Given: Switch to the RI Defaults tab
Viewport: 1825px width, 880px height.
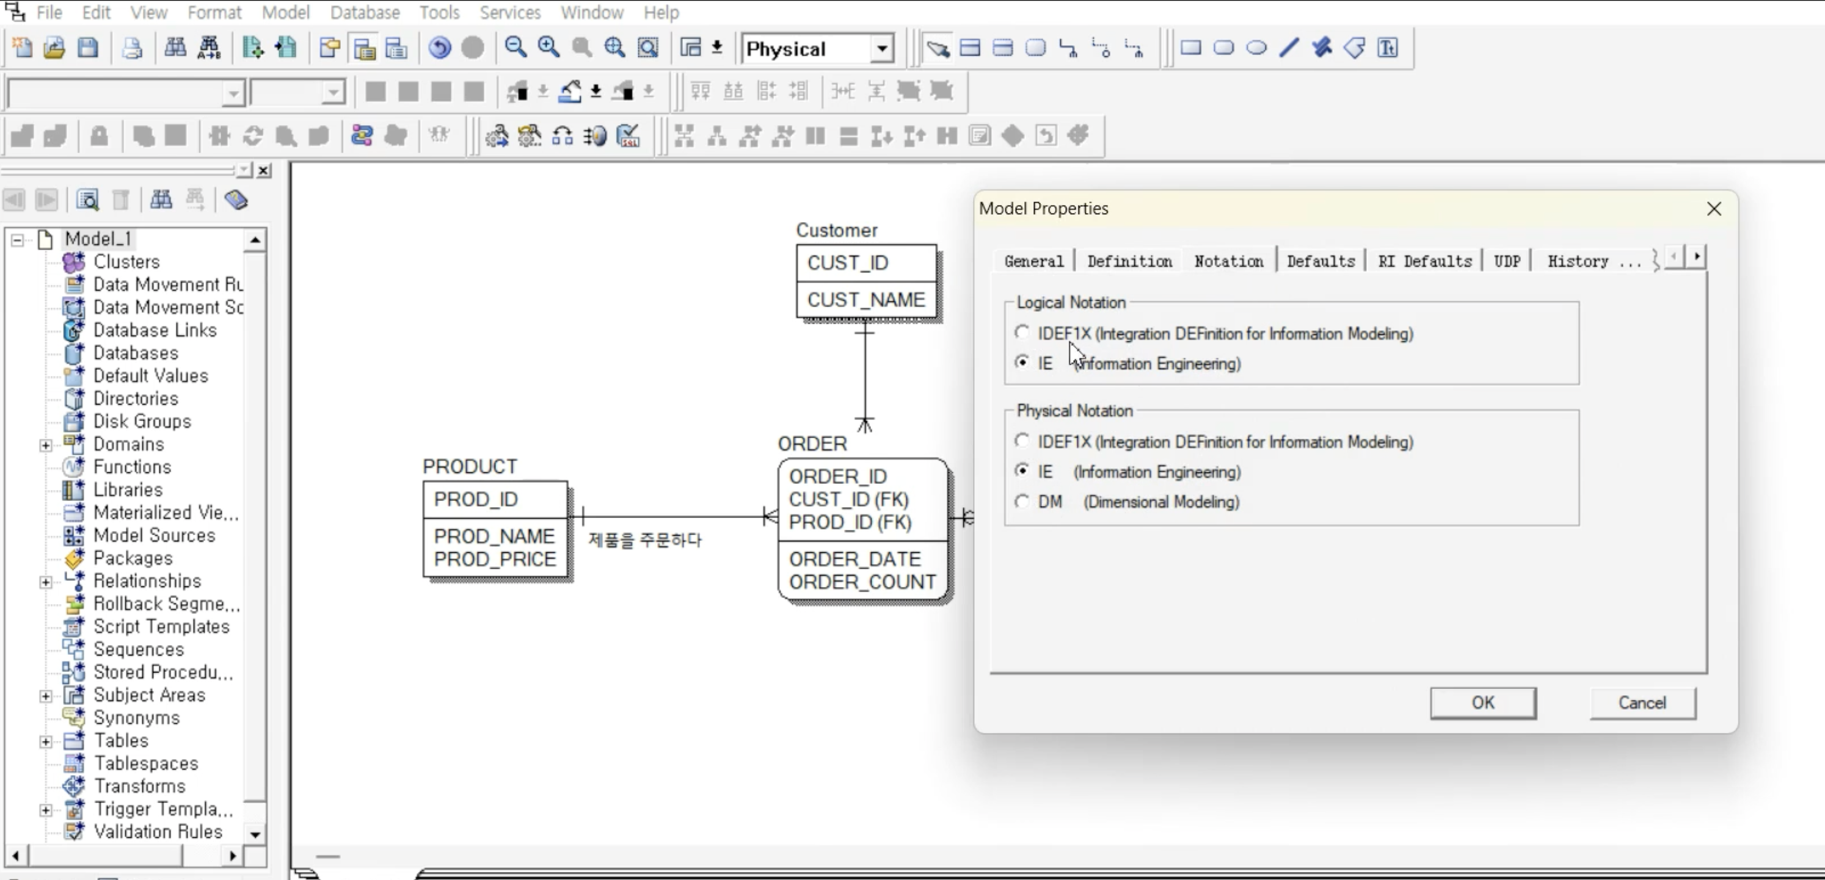Looking at the screenshot, I should coord(1425,261).
